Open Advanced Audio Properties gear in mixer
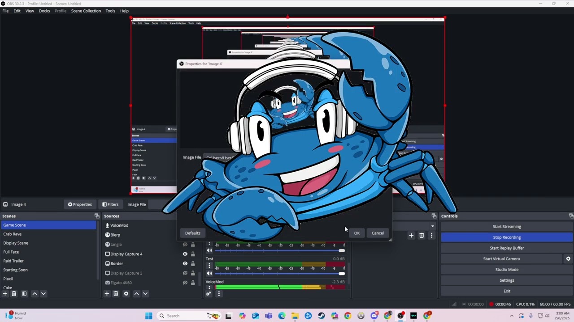Viewport: 574px width, 322px height. pos(209,294)
